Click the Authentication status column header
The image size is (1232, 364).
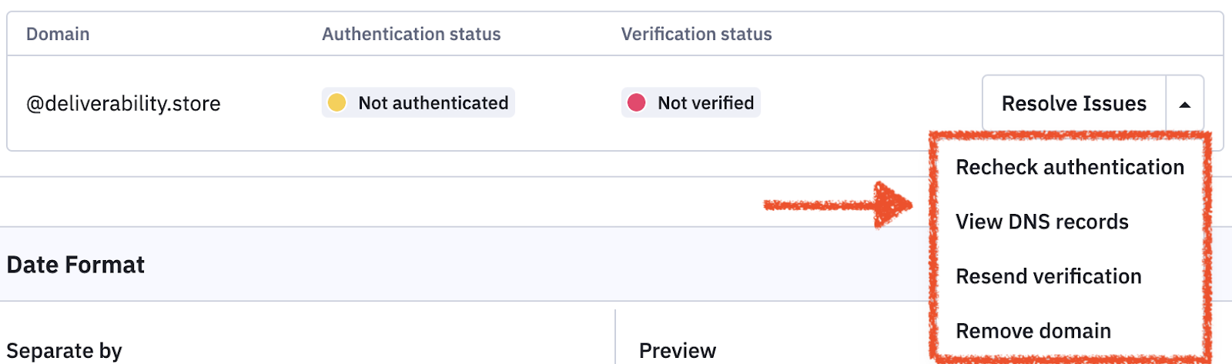(411, 34)
